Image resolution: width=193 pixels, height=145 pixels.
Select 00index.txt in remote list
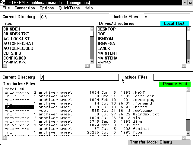94,114
